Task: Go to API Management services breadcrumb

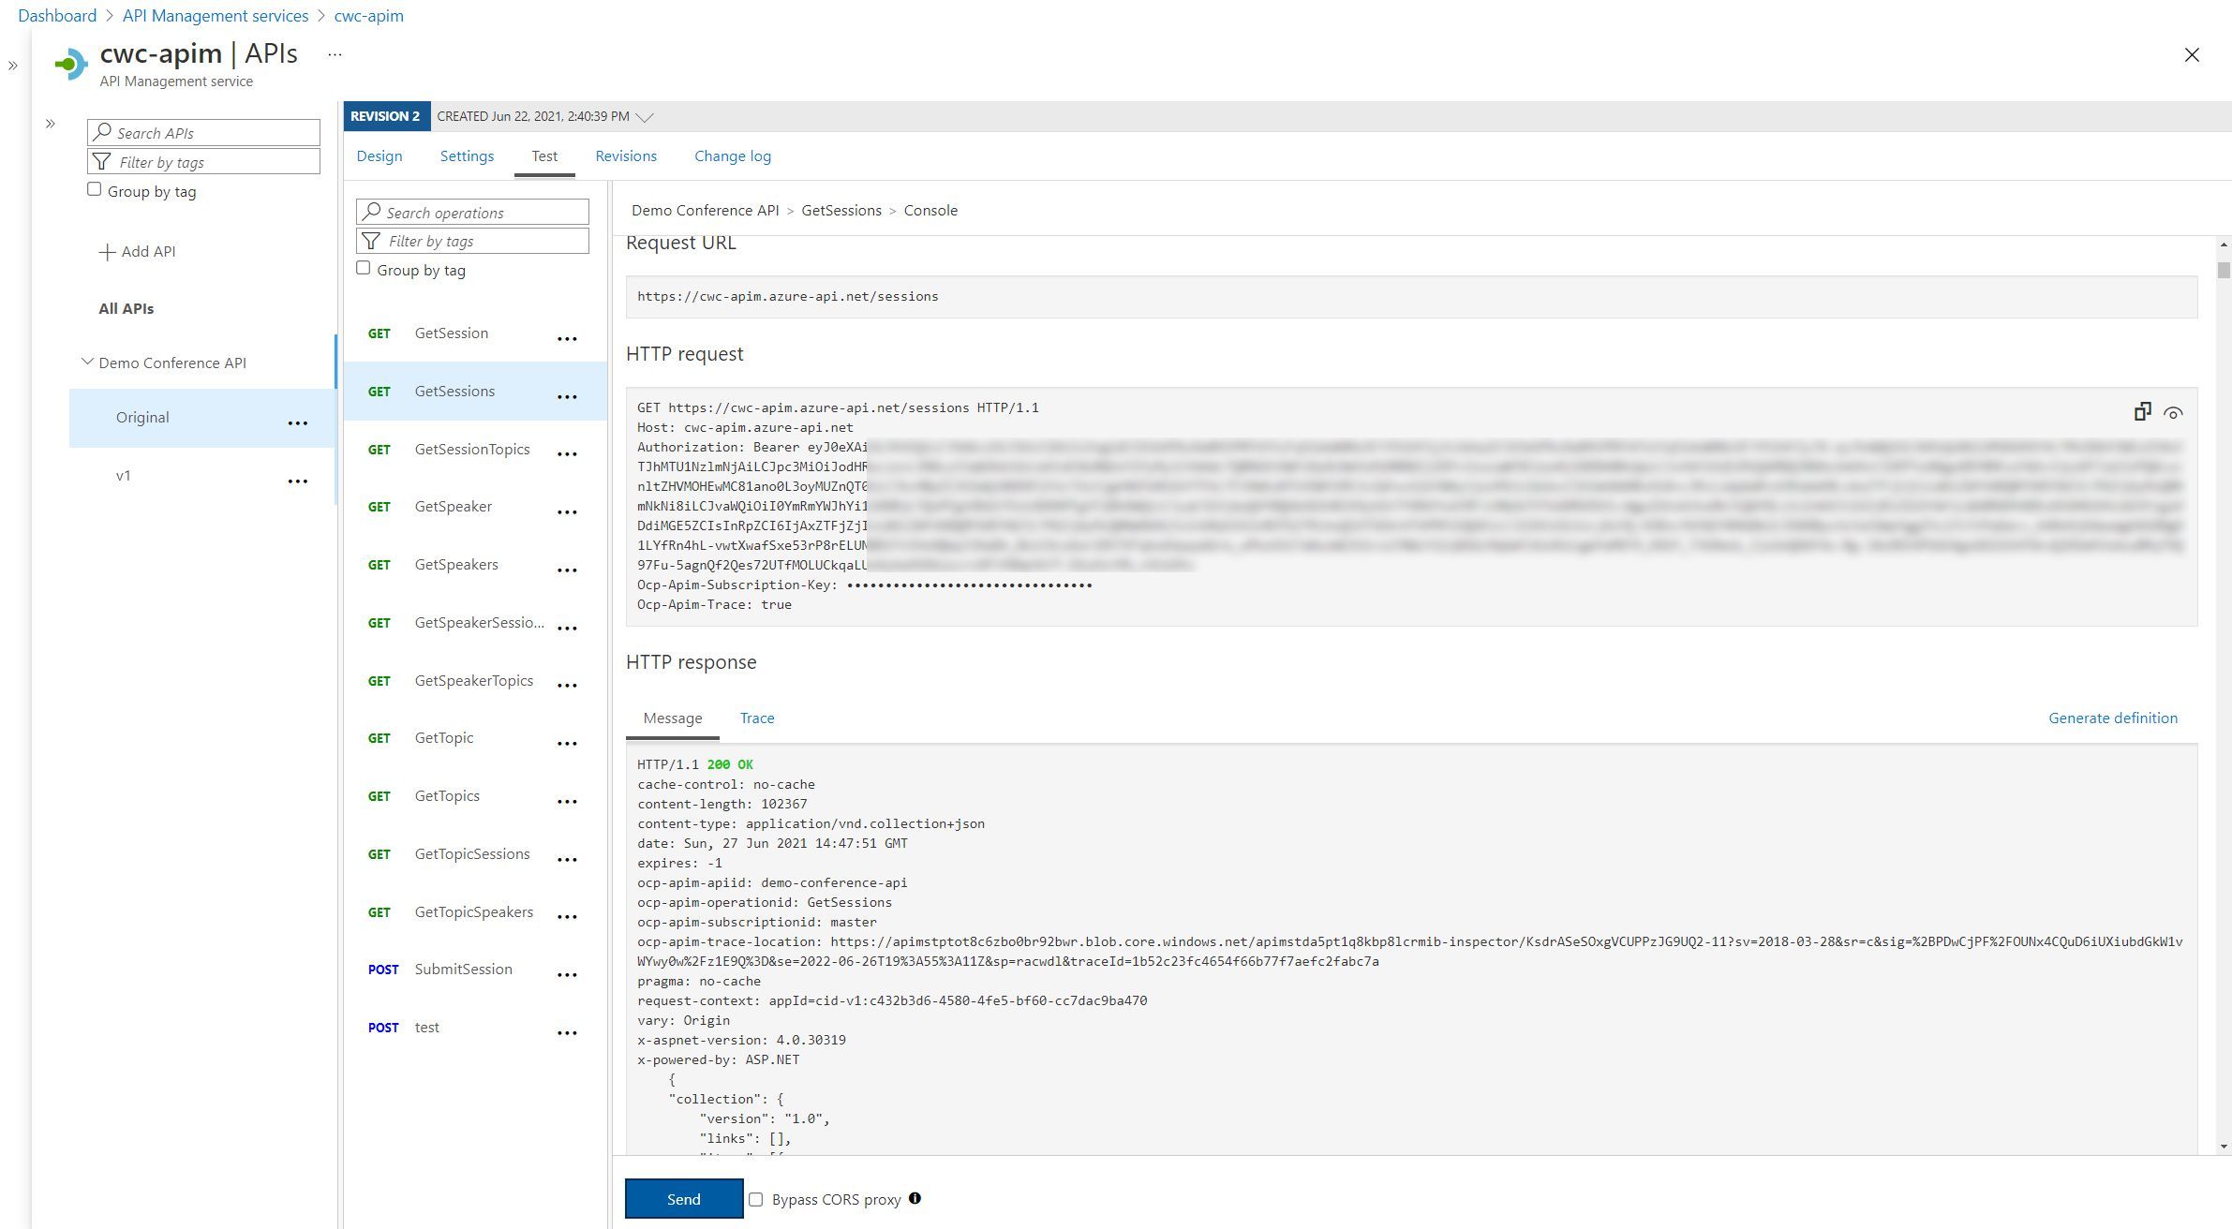Action: pyautogui.click(x=216, y=16)
